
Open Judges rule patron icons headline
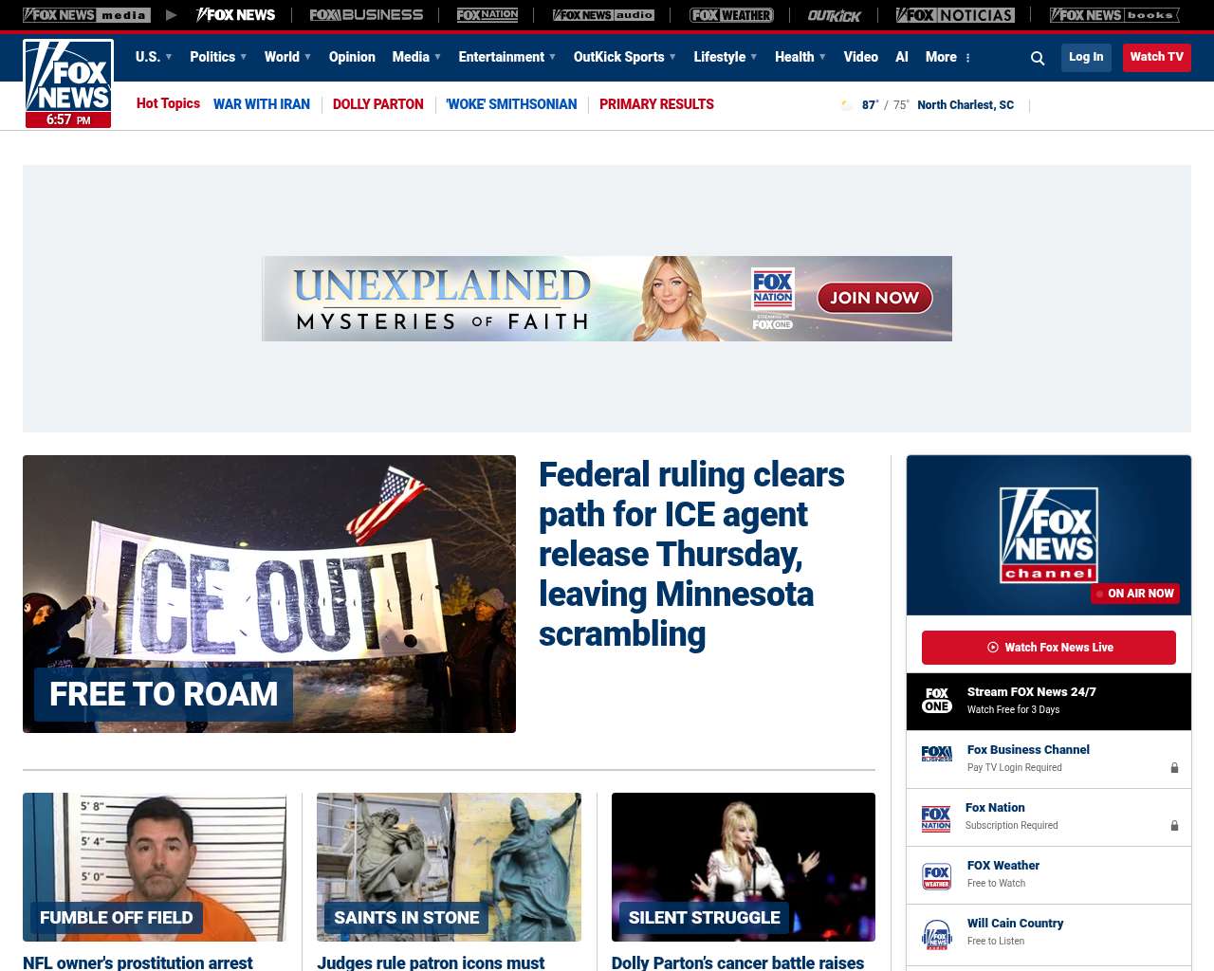431,962
